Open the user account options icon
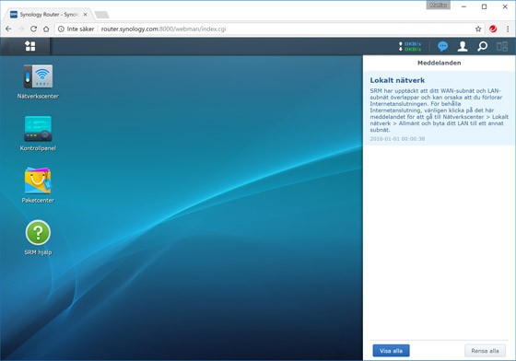 click(x=463, y=46)
